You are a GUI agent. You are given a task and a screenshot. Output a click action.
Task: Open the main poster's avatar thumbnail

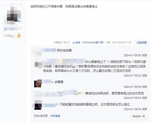click(13, 13)
